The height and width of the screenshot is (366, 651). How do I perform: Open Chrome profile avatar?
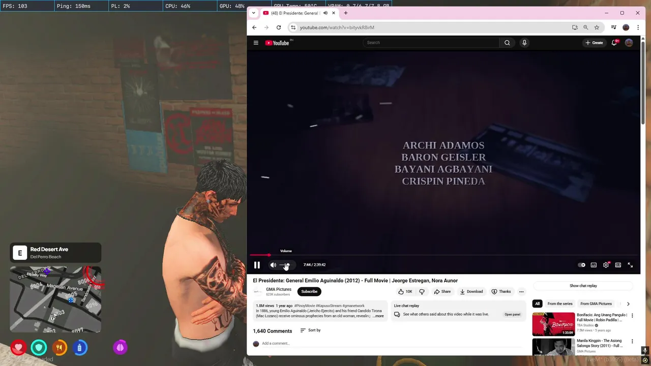pyautogui.click(x=626, y=27)
